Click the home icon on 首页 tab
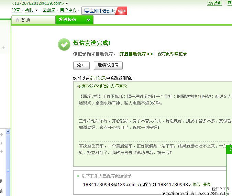Viewport: 232px width, 196px height. pos(17,20)
